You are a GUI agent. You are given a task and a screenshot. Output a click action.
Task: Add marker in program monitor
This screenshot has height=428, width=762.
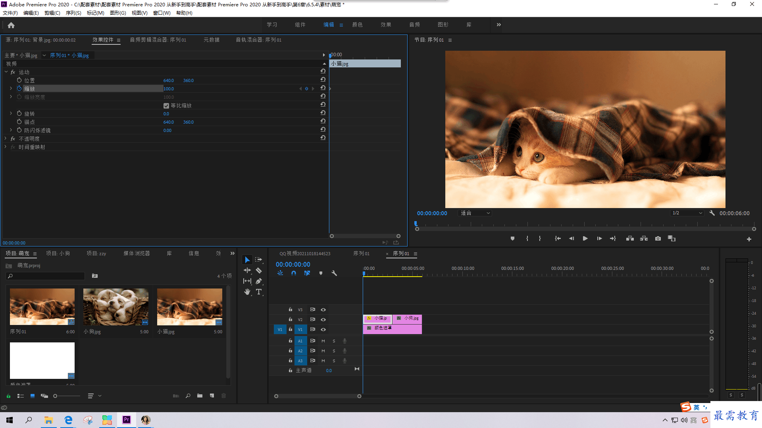coord(512,239)
